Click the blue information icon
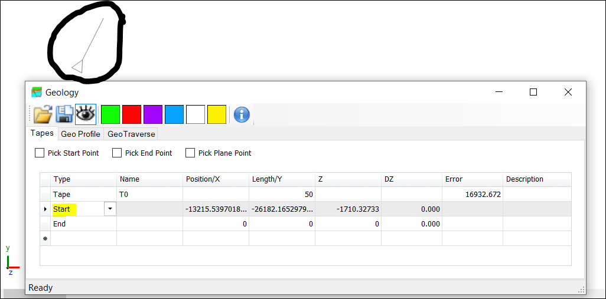The height and width of the screenshot is (299, 606). (x=242, y=114)
